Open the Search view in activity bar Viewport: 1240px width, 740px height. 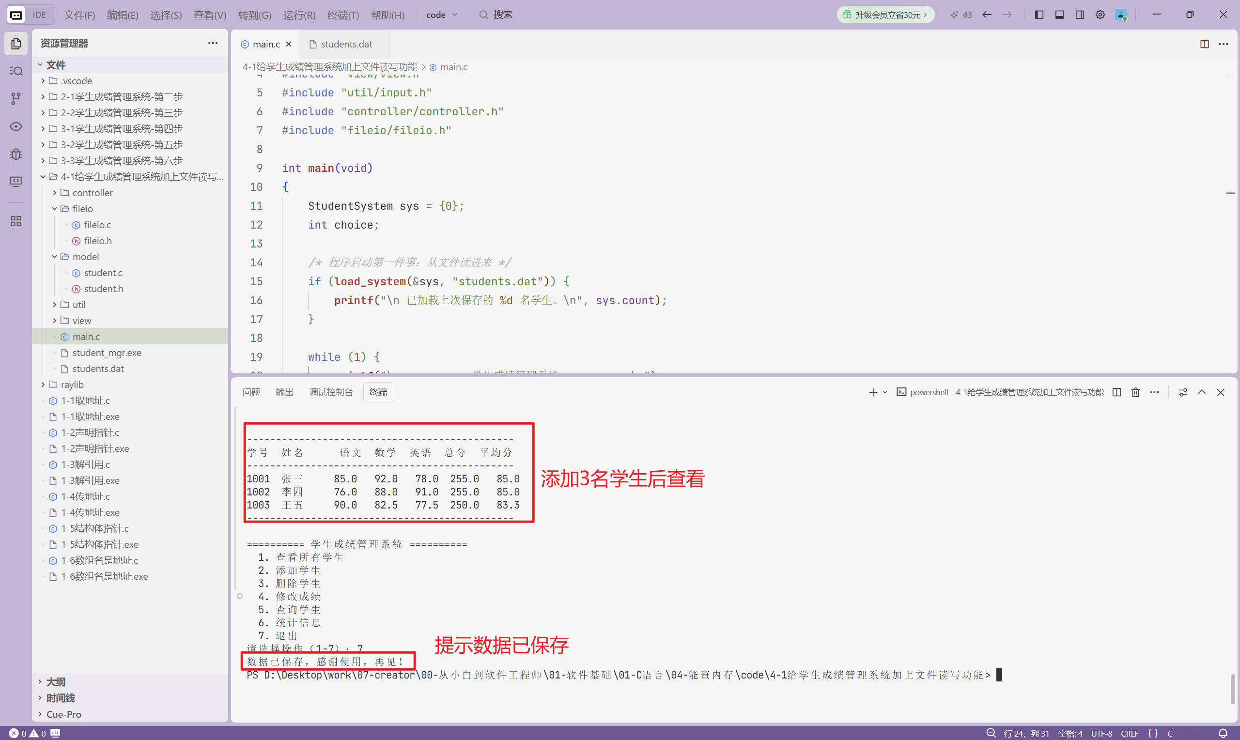(16, 71)
